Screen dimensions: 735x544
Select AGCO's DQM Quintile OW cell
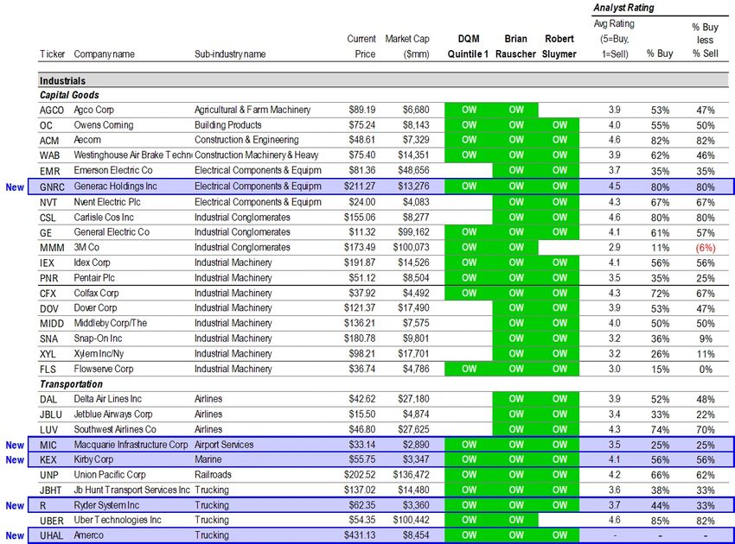coord(469,110)
